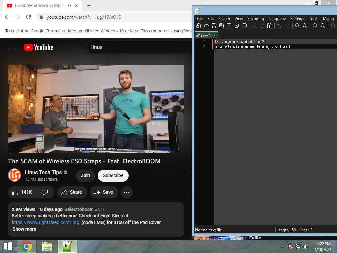Mute the tab using the speaker icon
The height and width of the screenshot is (253, 337).
[69, 6]
